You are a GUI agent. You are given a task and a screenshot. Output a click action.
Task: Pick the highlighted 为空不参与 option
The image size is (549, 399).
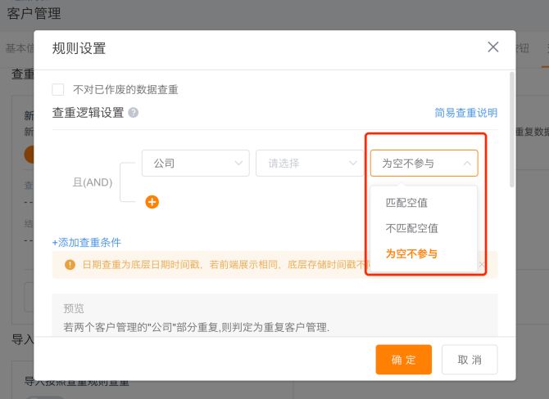(x=411, y=253)
